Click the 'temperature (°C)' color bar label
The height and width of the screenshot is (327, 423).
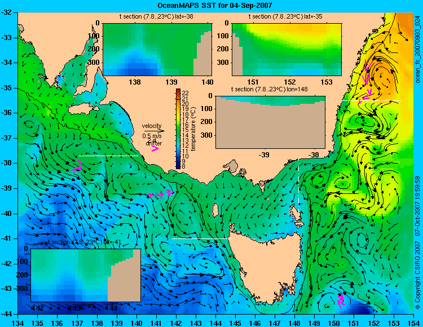coord(193,129)
